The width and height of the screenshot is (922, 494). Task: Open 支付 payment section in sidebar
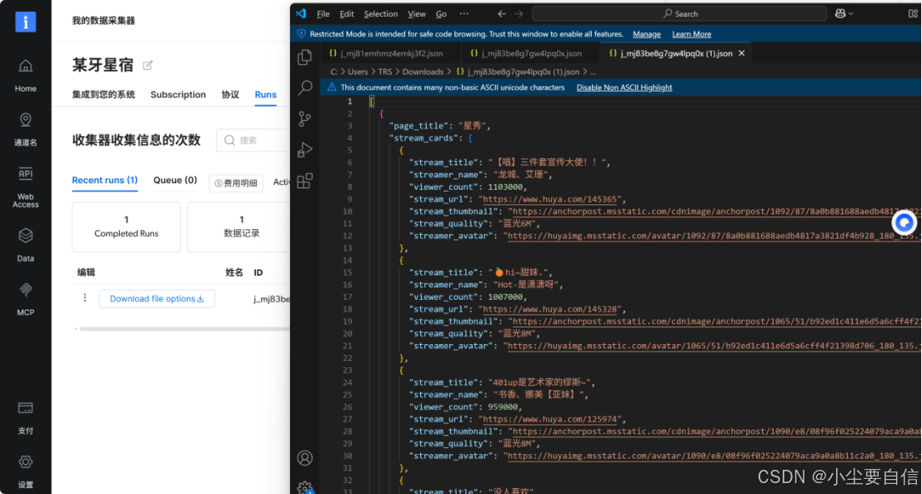(25, 417)
